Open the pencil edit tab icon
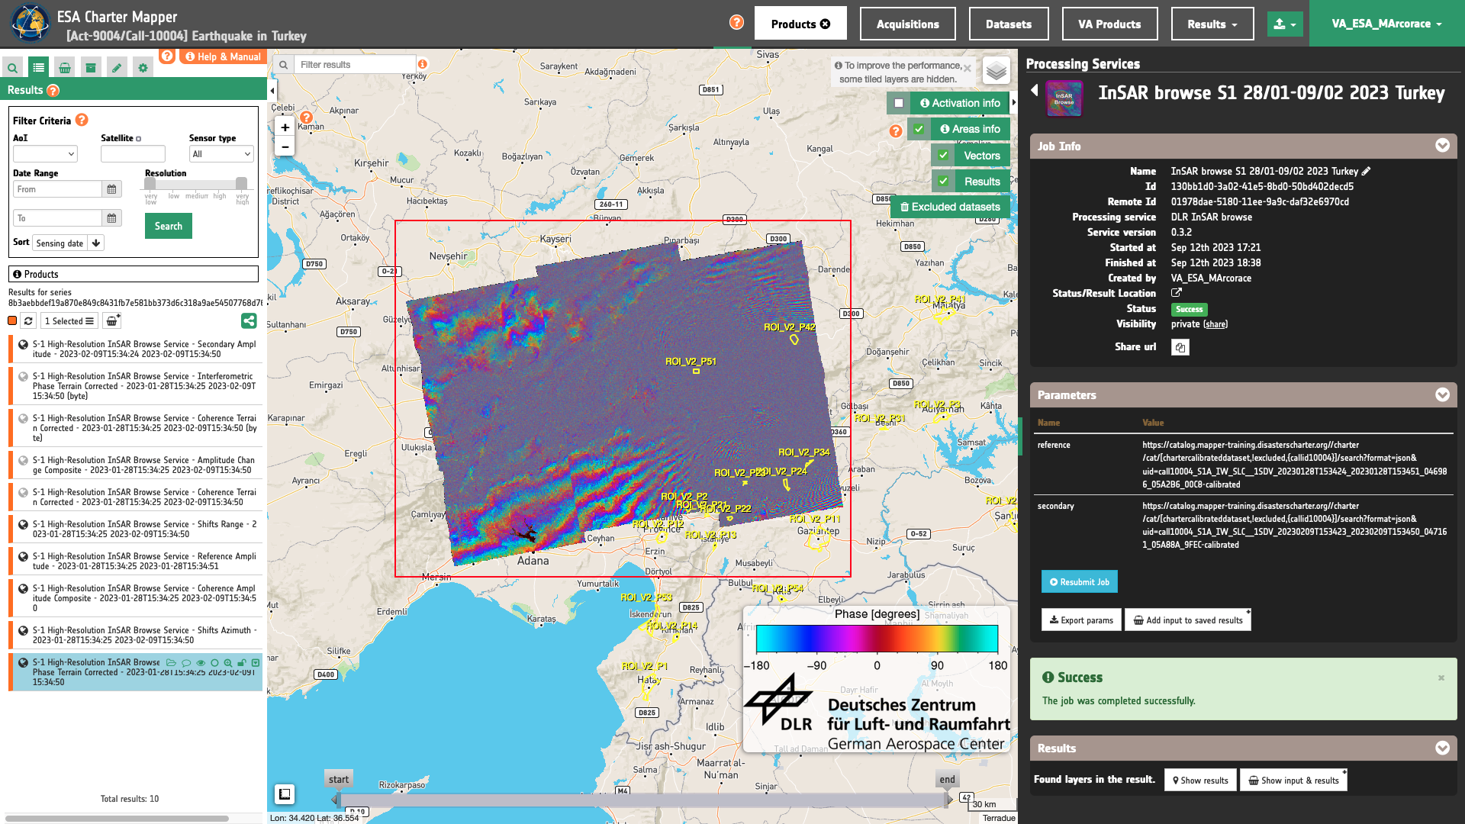 coord(117,68)
